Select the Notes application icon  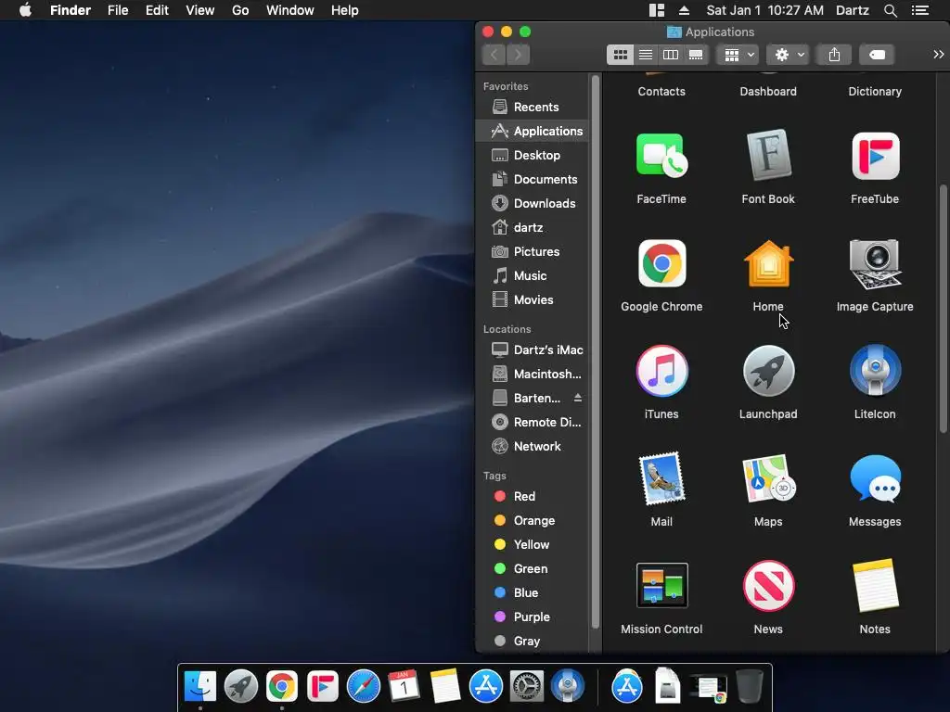(875, 586)
